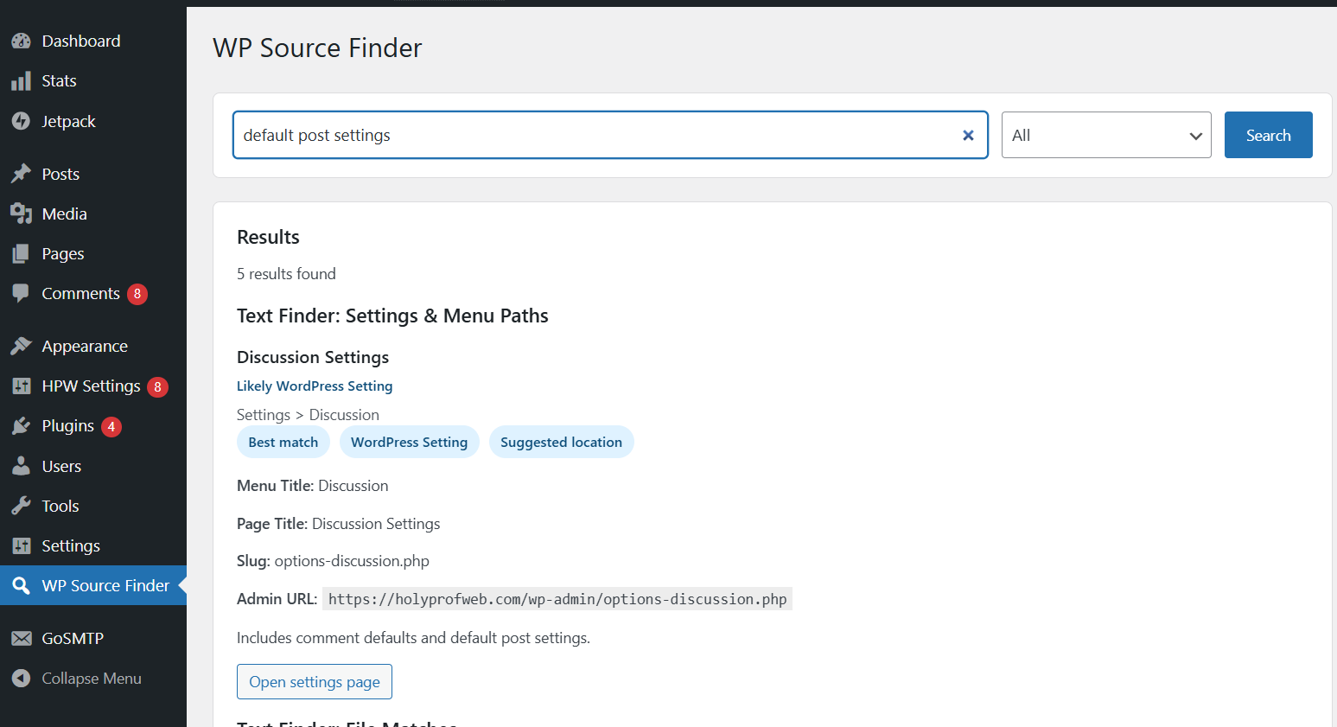Click the Stats bar chart icon
The width and height of the screenshot is (1337, 727).
pyautogui.click(x=21, y=81)
